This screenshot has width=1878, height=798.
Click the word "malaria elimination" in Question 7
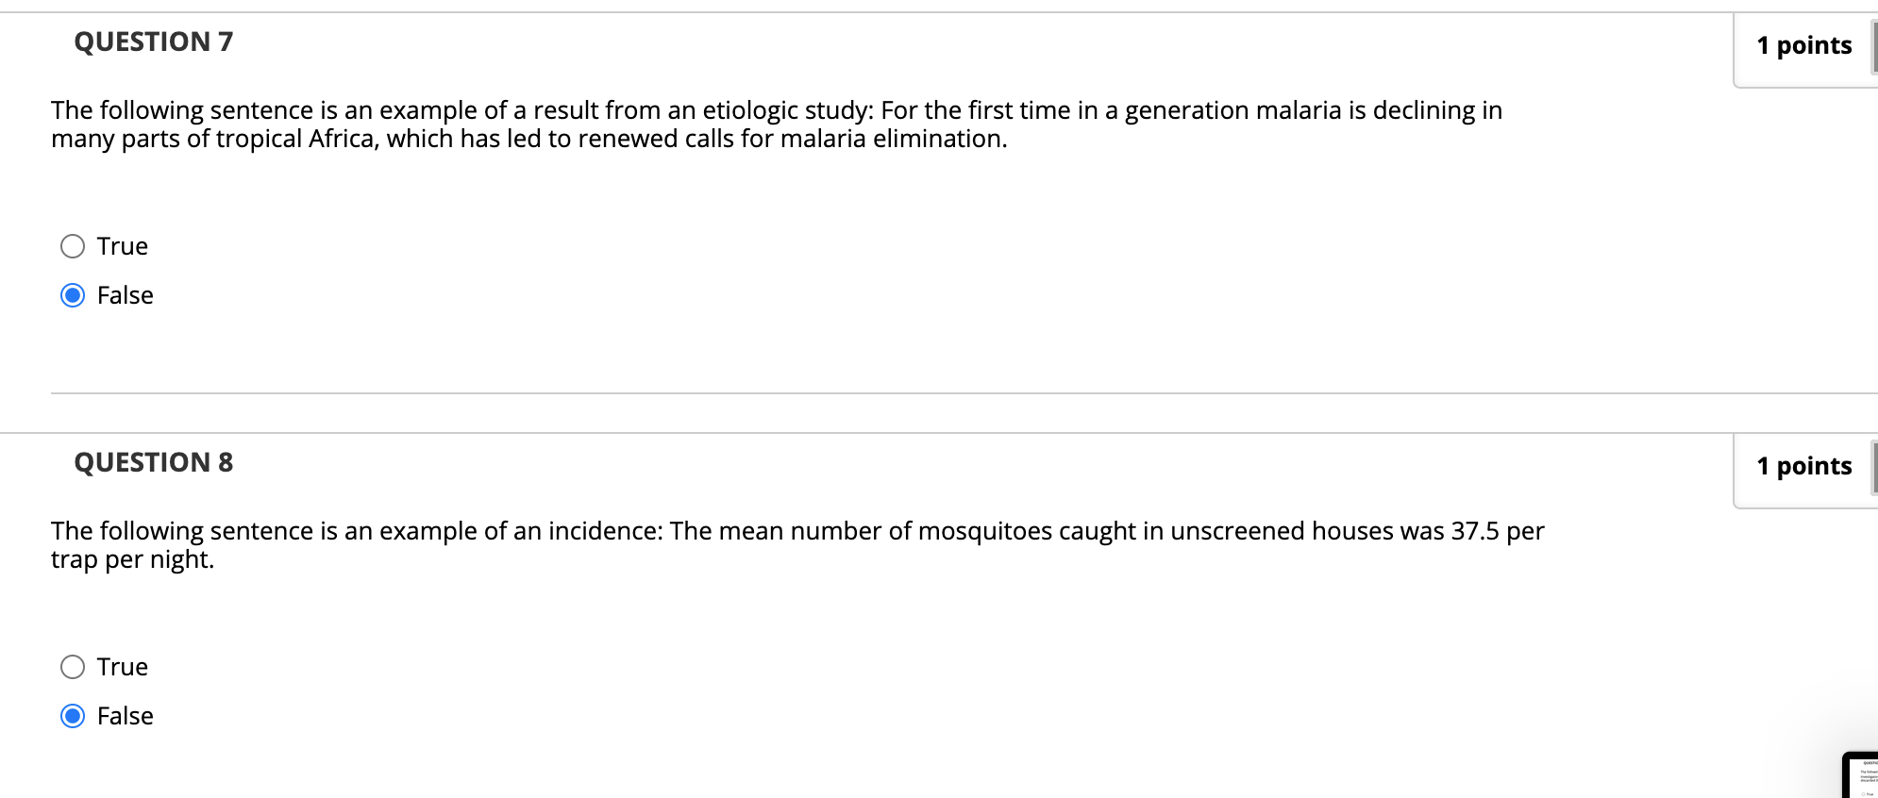pos(892,139)
